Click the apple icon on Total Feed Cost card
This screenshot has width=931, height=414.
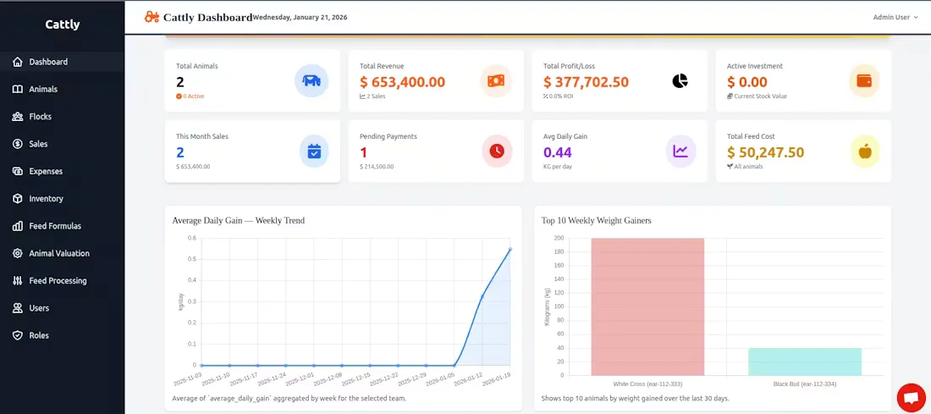click(x=865, y=151)
